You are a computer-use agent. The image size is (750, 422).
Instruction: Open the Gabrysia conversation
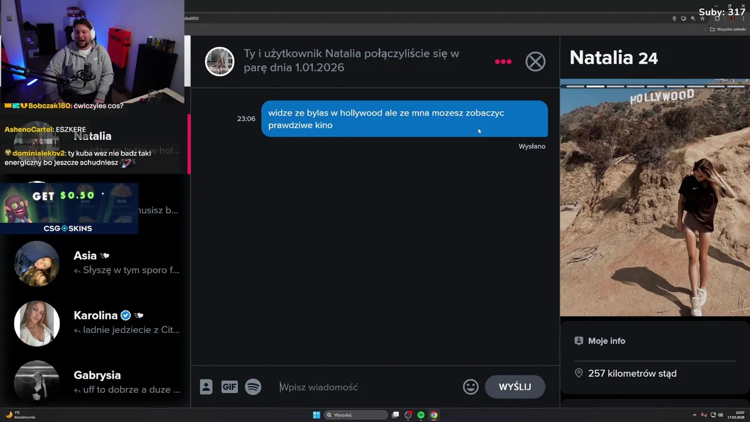click(x=96, y=382)
